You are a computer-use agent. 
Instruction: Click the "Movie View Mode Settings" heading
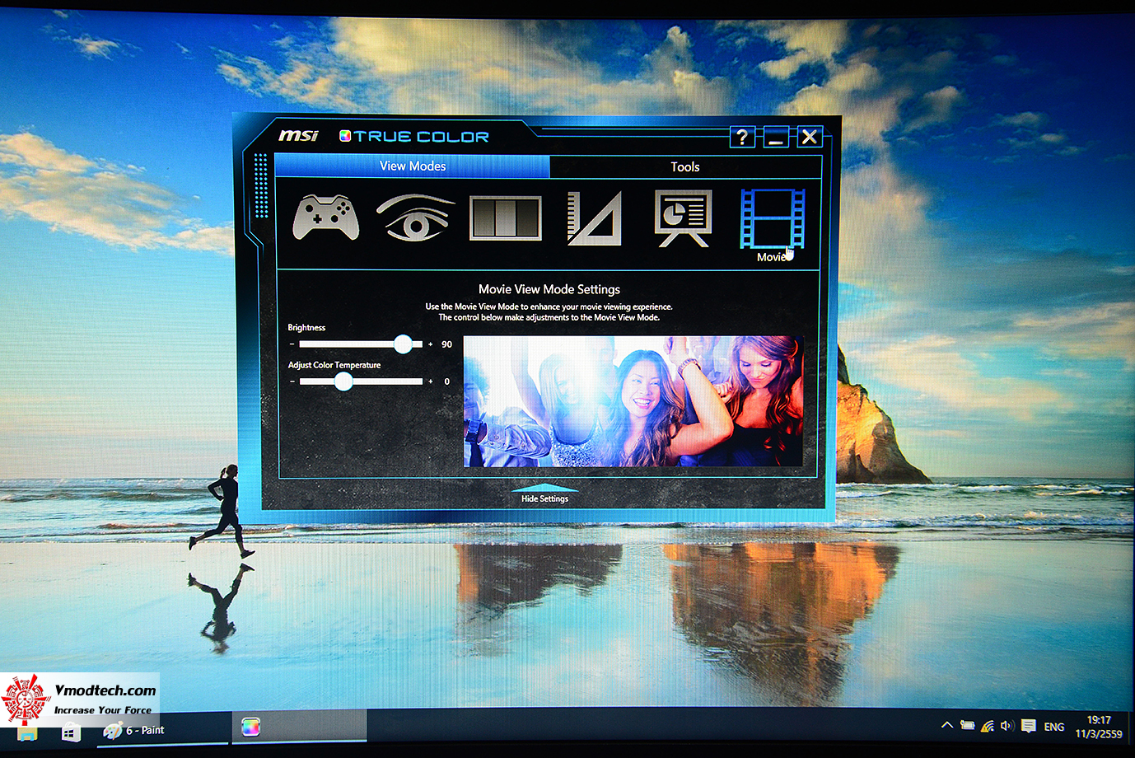click(549, 289)
